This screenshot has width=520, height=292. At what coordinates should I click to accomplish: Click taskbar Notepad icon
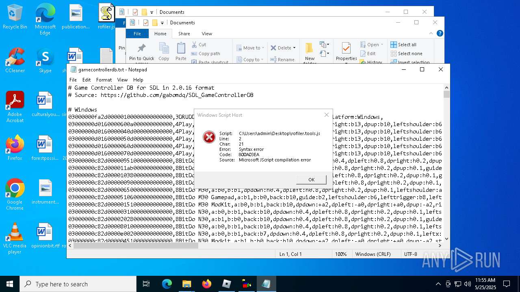266,284
